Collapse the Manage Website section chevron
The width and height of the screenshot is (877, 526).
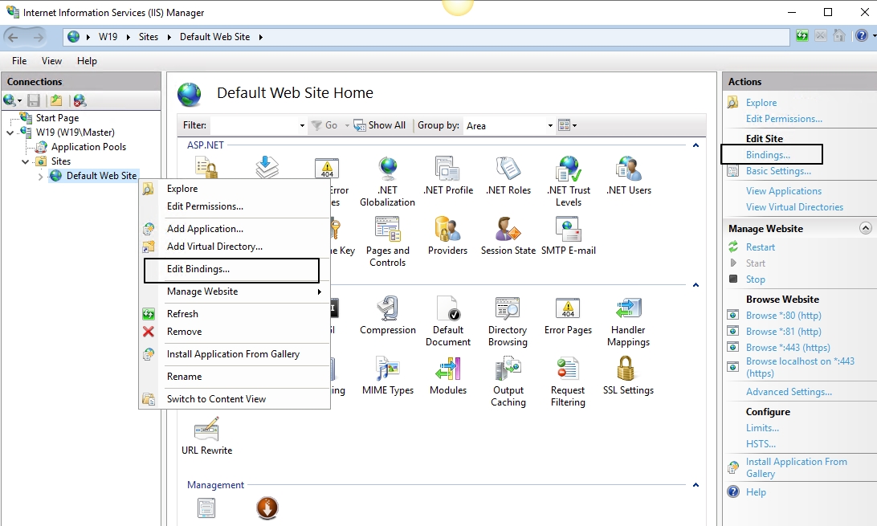click(x=865, y=228)
